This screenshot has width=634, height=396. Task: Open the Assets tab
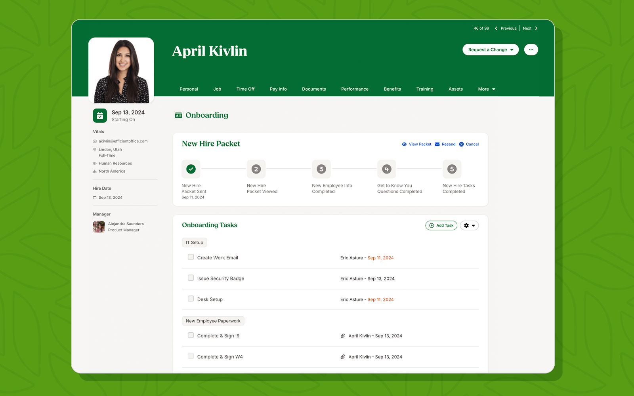456,89
